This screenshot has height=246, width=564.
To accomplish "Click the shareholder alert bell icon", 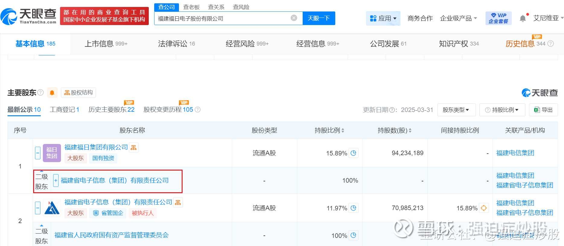I will tap(52, 92).
